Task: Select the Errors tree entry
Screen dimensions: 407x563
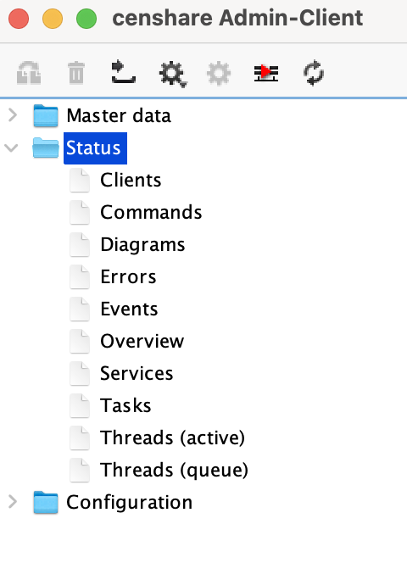Action: coord(128,276)
